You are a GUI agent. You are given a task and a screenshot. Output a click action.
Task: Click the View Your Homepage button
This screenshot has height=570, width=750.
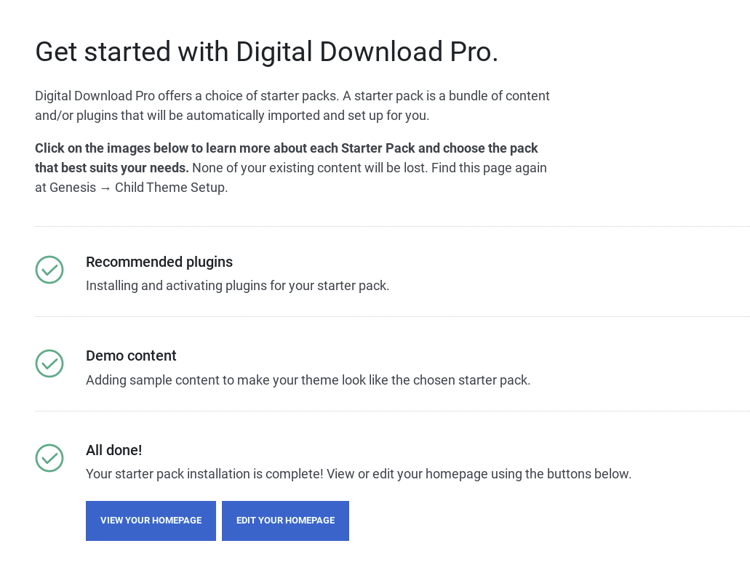151,521
